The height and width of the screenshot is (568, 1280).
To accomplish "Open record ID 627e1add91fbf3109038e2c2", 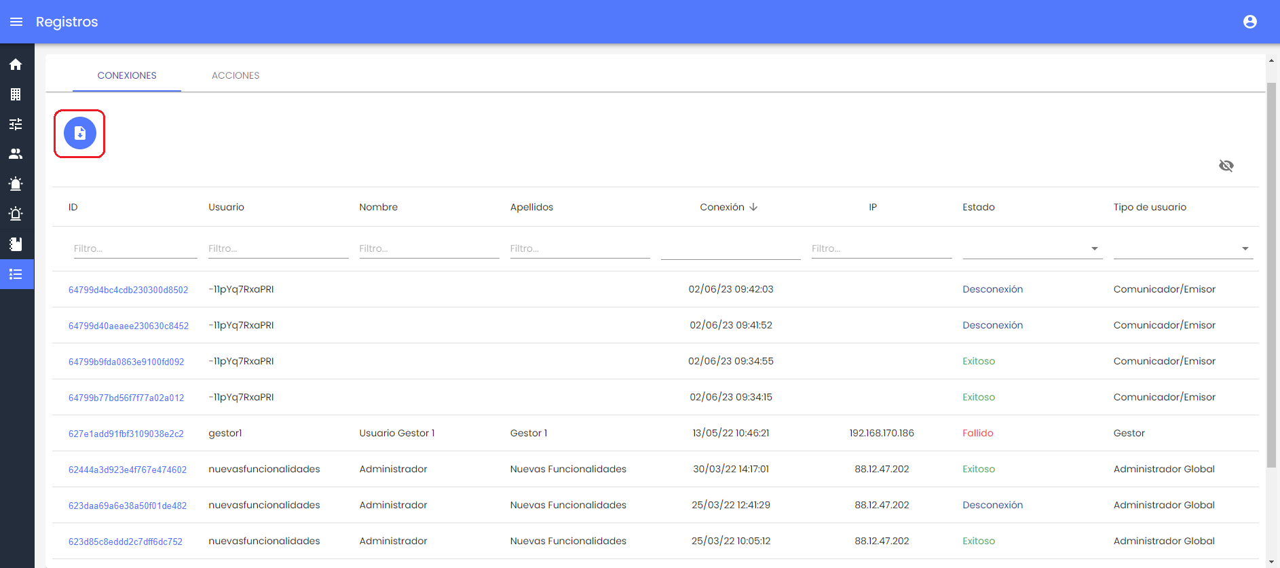I will [x=126, y=434].
